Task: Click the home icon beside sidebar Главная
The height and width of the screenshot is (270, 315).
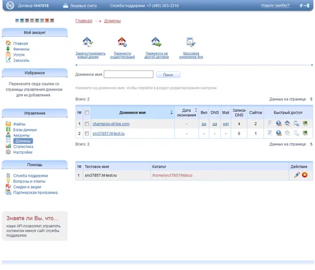Action: pos(8,43)
